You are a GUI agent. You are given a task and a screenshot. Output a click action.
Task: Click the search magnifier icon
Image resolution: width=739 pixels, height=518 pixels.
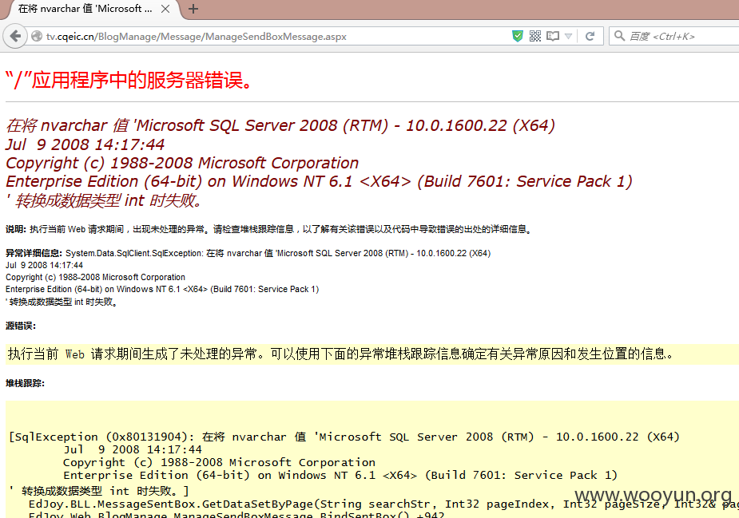(620, 36)
